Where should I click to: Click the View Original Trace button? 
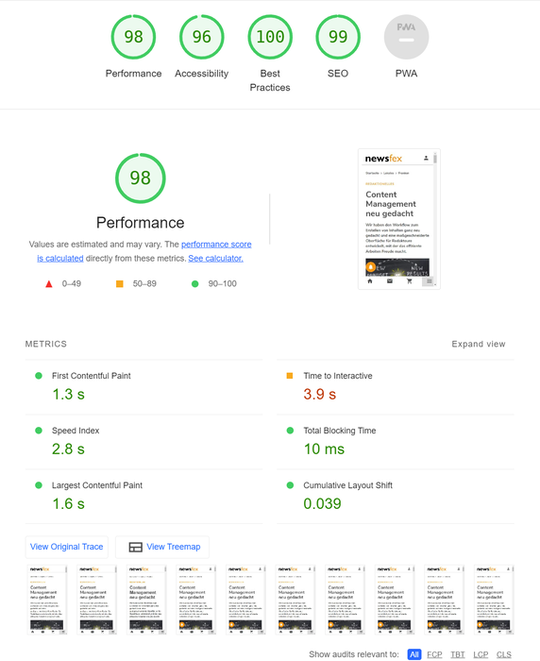pyautogui.click(x=67, y=547)
